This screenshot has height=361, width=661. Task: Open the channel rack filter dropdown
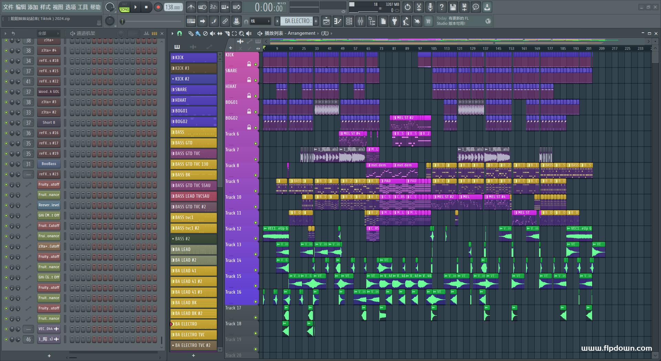pyautogui.click(x=49, y=33)
